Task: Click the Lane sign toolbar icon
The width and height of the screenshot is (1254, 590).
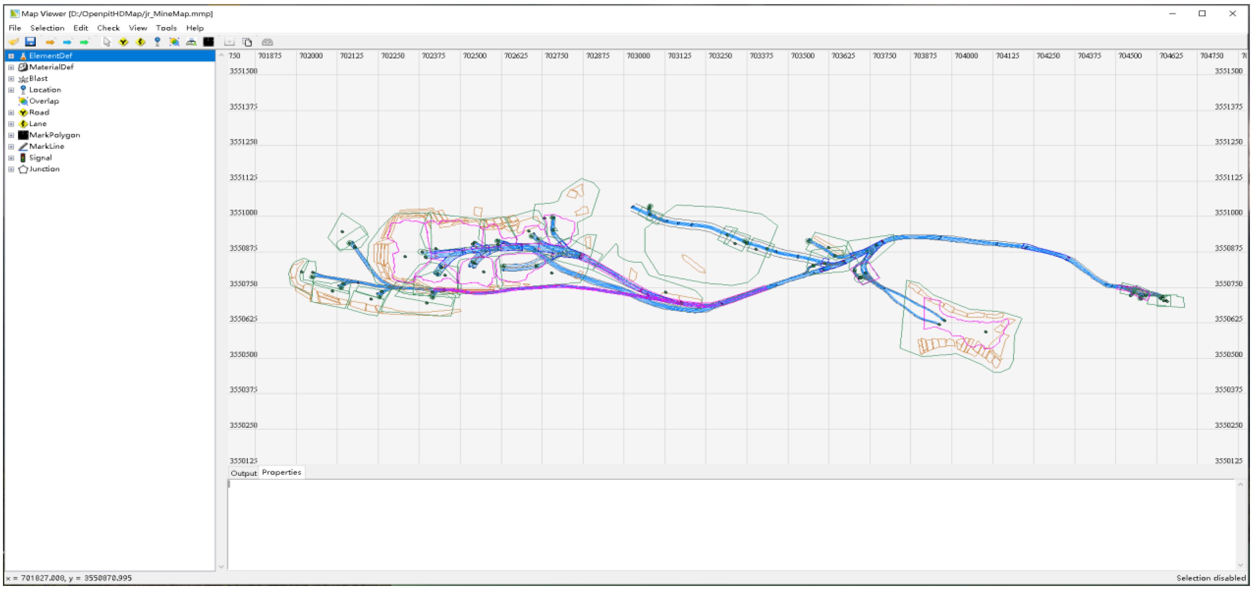Action: pyautogui.click(x=141, y=42)
